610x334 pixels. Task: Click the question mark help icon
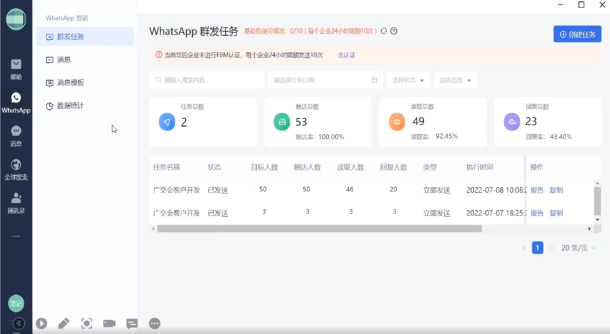click(394, 31)
